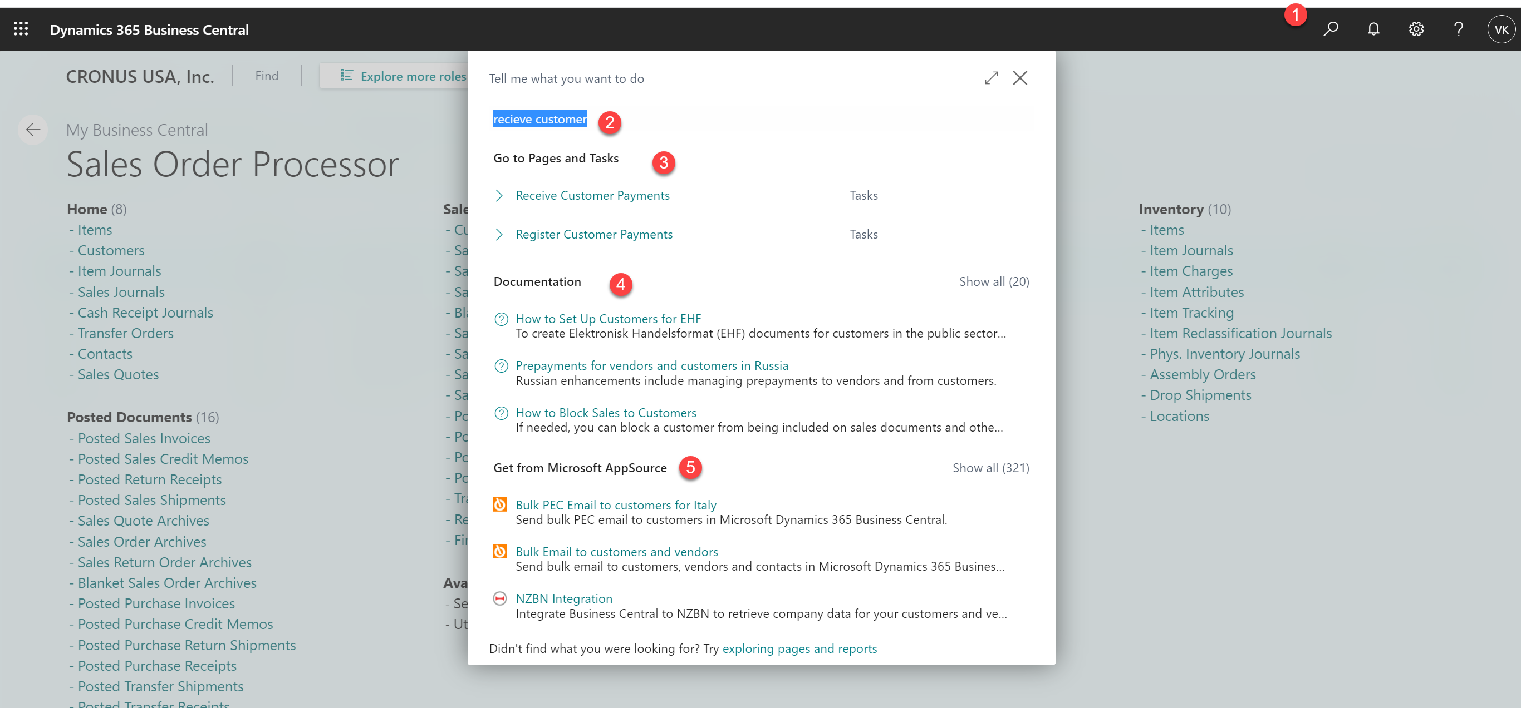1521x708 pixels.
Task: Click the search magnifier icon in header
Action: [x=1330, y=29]
